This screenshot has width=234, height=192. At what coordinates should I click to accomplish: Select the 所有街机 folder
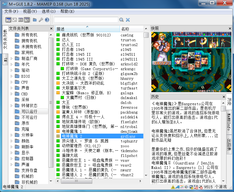(x=26, y=35)
